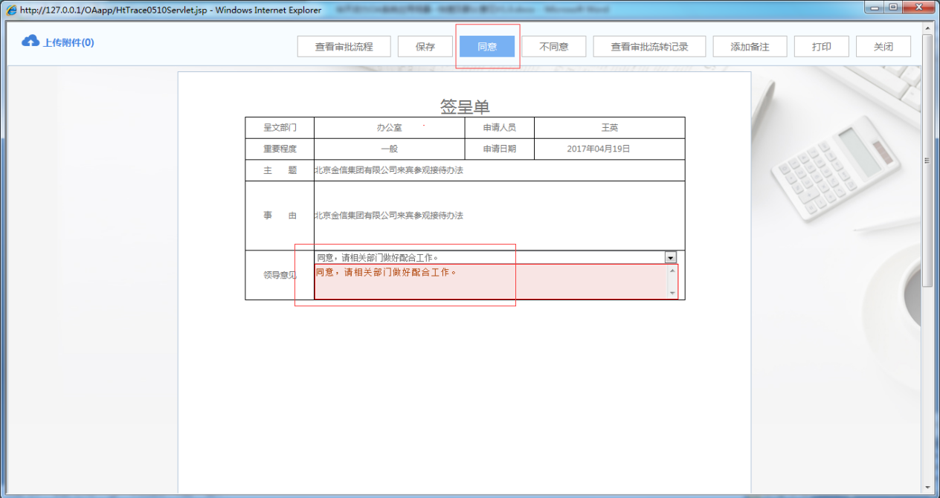
Task: Click the upload attachment cloud icon
Action: click(x=31, y=42)
